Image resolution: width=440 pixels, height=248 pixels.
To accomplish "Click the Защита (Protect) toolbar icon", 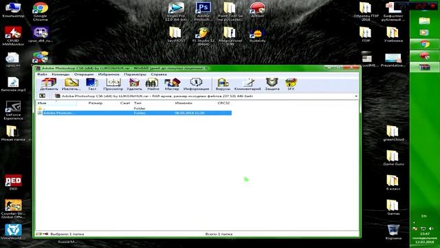I will (x=272, y=84).
